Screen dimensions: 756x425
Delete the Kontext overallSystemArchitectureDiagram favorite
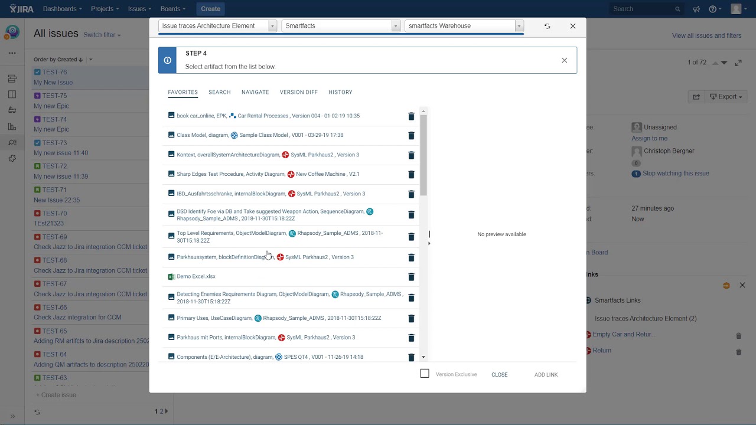[x=411, y=155]
